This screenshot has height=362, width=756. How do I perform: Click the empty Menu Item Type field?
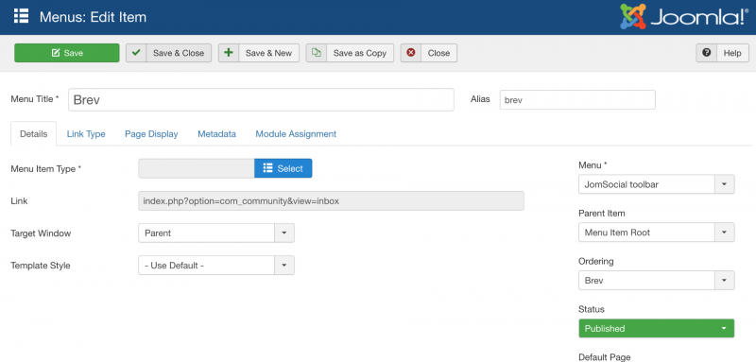pos(197,168)
